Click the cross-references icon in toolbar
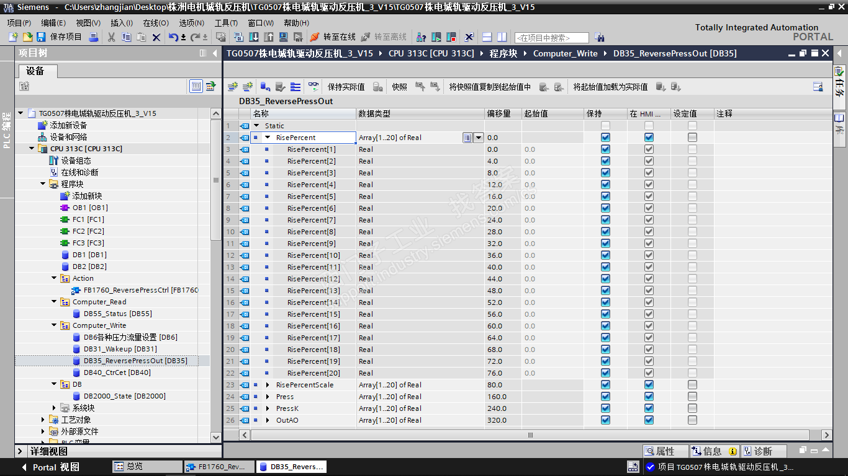Viewport: 848px width, 476px height. [469, 37]
